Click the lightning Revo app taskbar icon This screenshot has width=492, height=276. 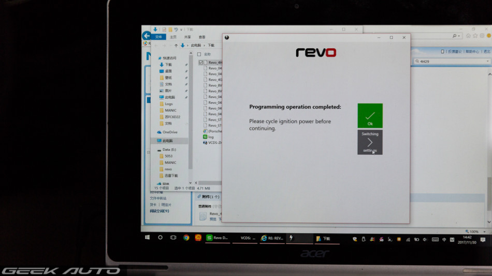291,238
